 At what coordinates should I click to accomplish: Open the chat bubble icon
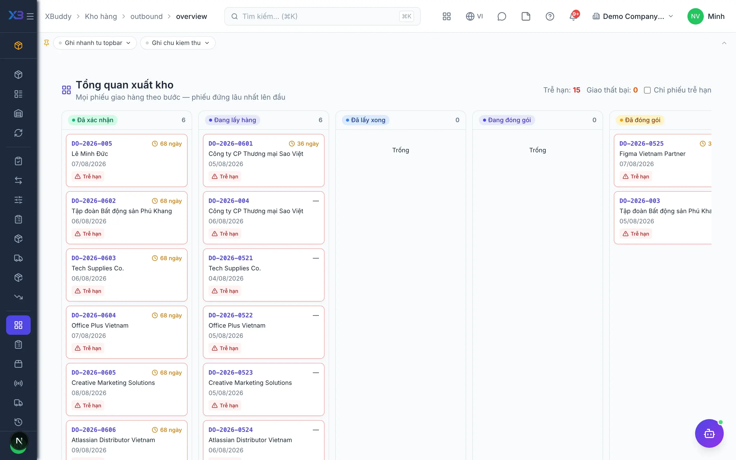501,16
